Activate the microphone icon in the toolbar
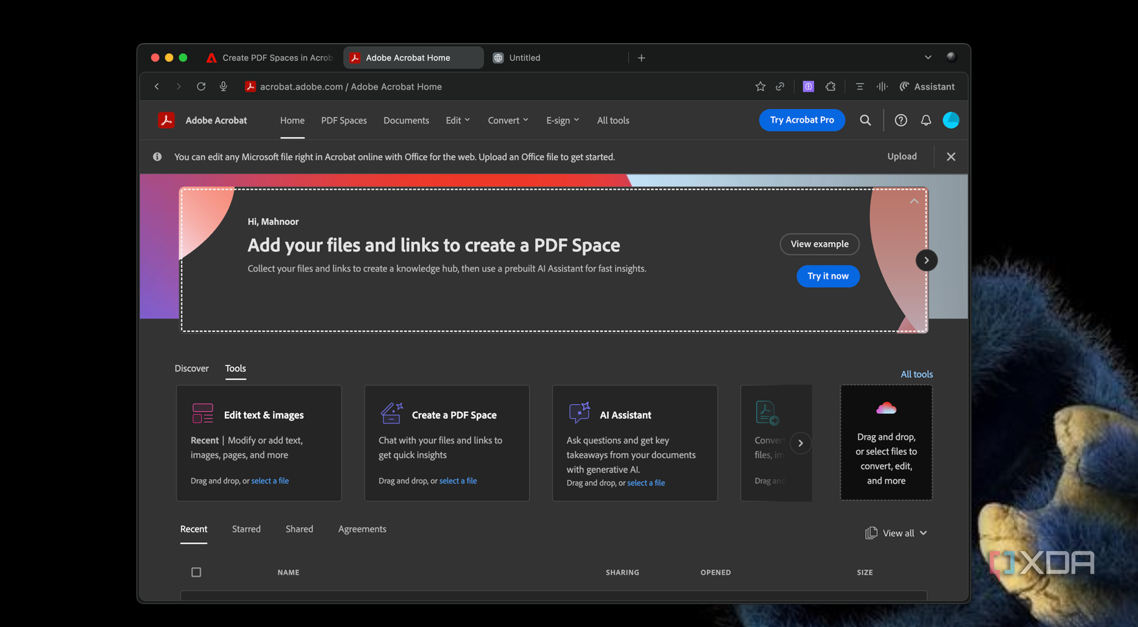The image size is (1138, 627). [x=223, y=86]
